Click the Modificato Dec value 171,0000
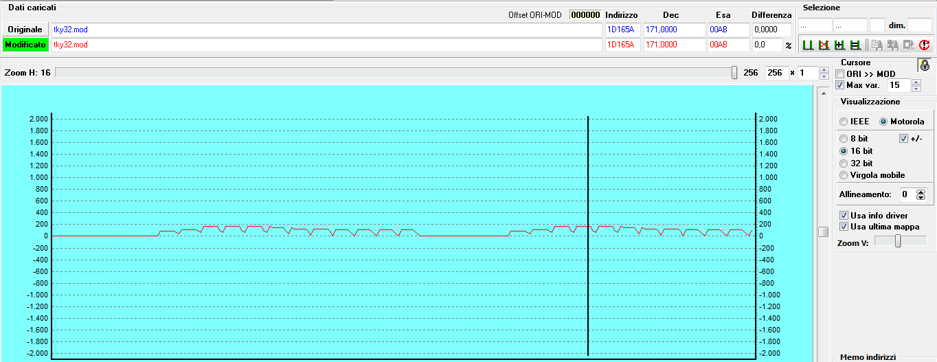937x362 pixels. (673, 45)
